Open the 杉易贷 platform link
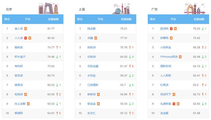This screenshot has width=211, height=120. [x=164, y=85]
